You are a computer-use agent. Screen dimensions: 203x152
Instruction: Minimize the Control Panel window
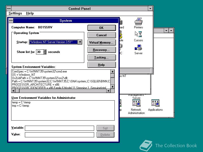click(150, 9)
